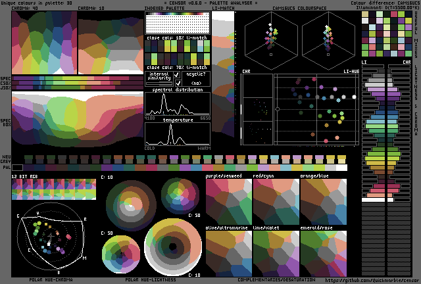Click the CHROMA: 40 voronoi map
This screenshot has height=284, width=421.
pyautogui.click(x=44, y=43)
